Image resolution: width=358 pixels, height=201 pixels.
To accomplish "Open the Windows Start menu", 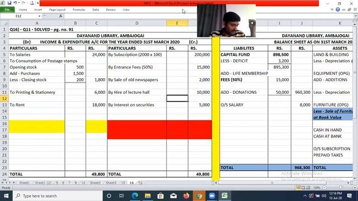I will 6,196.
